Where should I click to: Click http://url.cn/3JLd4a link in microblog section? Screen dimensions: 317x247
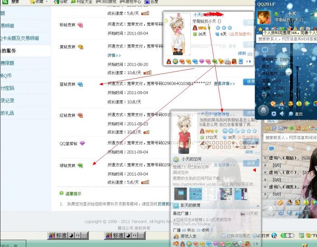[x=192, y=224]
